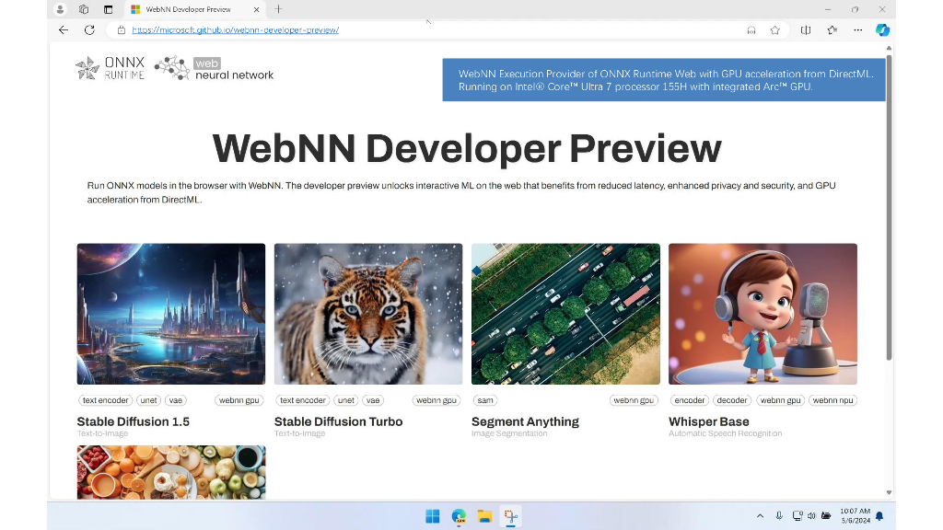Click the ONNX Runtime logo
Image resolution: width=943 pixels, height=530 pixels.
pos(111,68)
